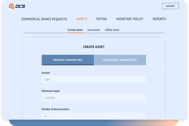The image size is (189, 126).
Task: Open the Monetary Policy section
Action: pos(129,19)
